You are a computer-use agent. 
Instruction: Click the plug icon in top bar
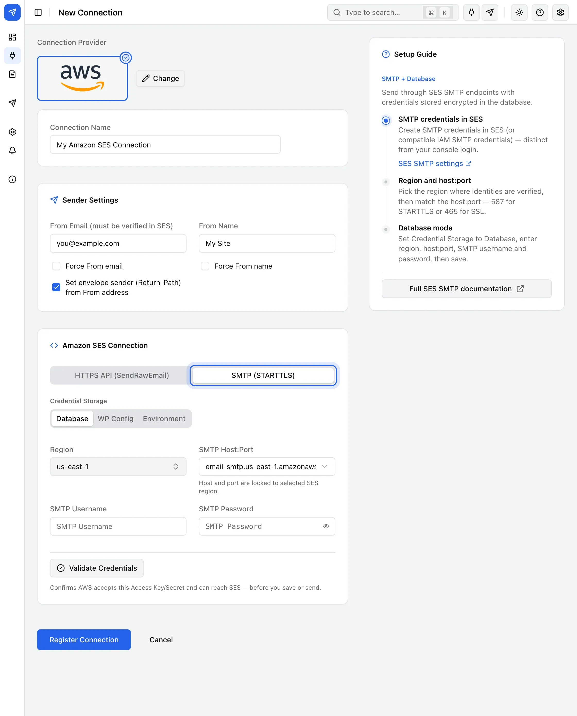pyautogui.click(x=471, y=12)
